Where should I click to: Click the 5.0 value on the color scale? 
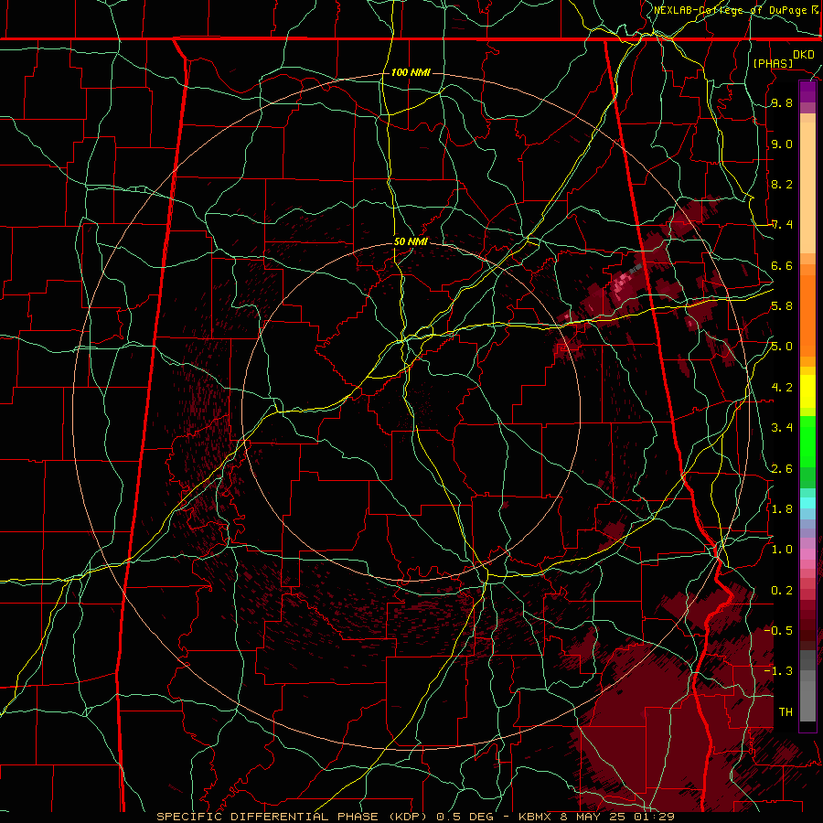(x=782, y=347)
